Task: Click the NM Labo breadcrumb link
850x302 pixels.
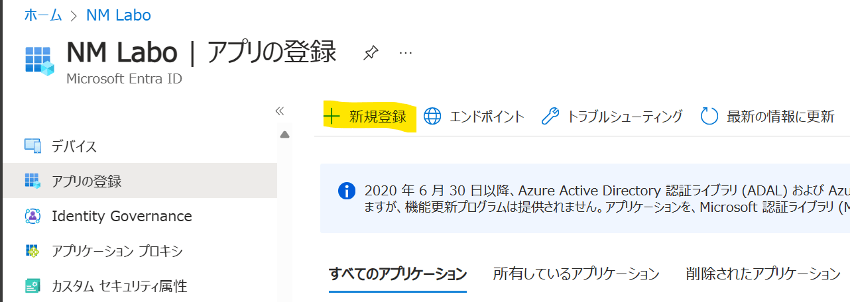Action: tap(117, 15)
